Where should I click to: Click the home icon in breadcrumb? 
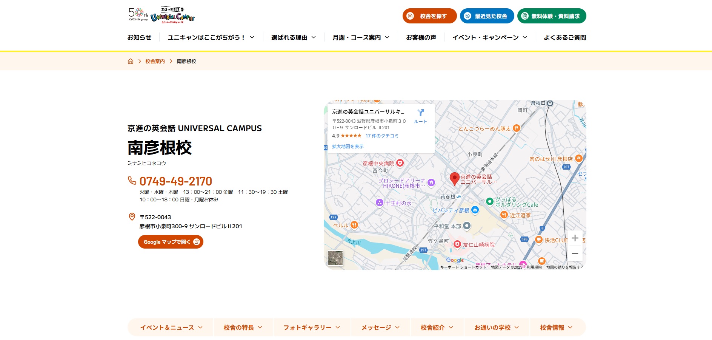(131, 61)
